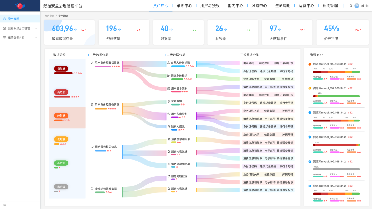Open the admin account dropdown
Screen dimensions: 372x209
(x=361, y=5)
